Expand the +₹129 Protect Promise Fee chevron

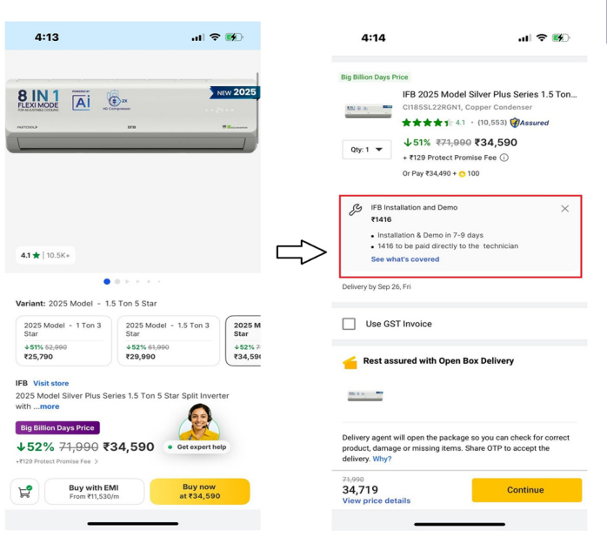point(97,462)
